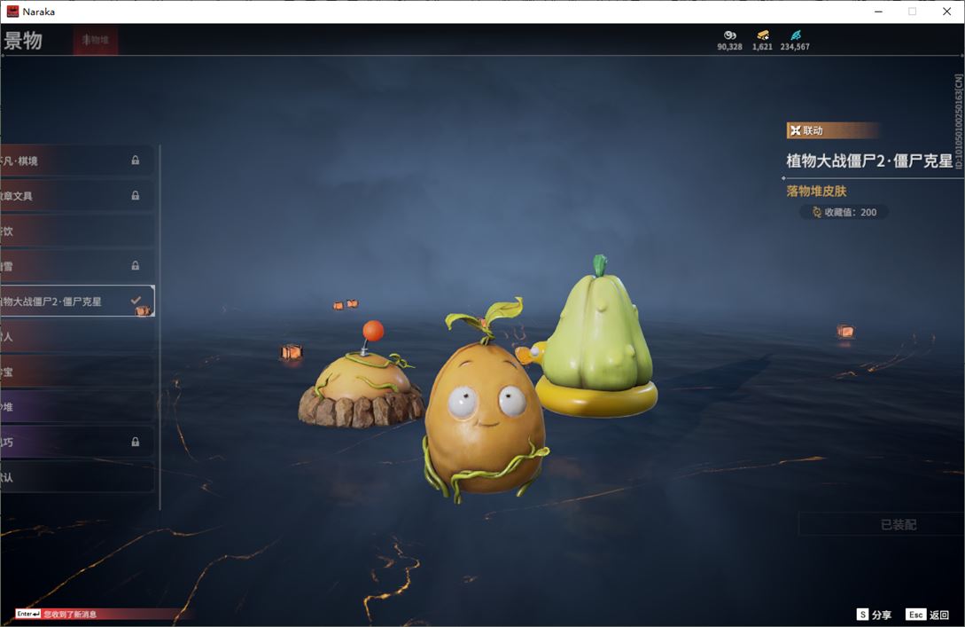
Task: Switch to the red 落物堆 tab
Action: [x=96, y=40]
